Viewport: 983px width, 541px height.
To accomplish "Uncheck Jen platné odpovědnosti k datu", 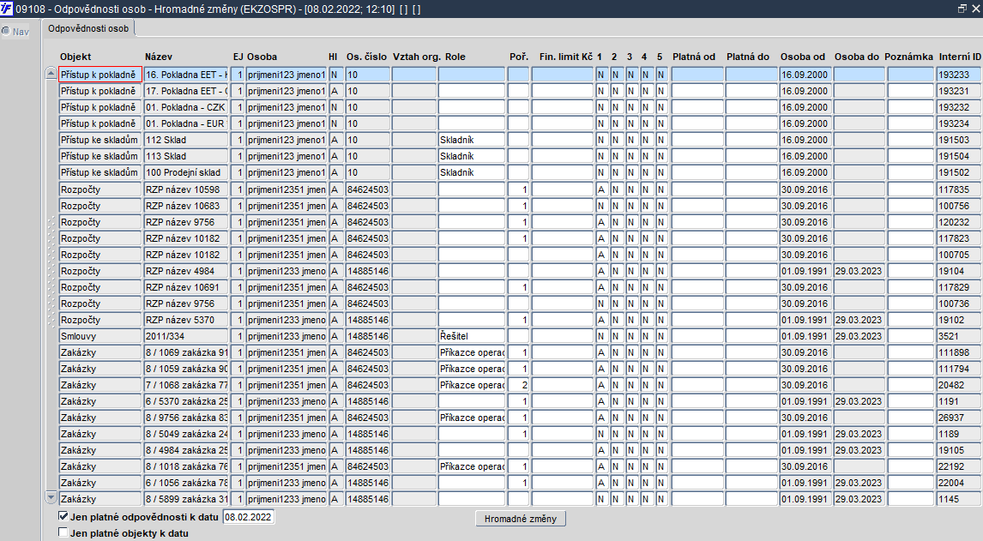I will (x=63, y=516).
